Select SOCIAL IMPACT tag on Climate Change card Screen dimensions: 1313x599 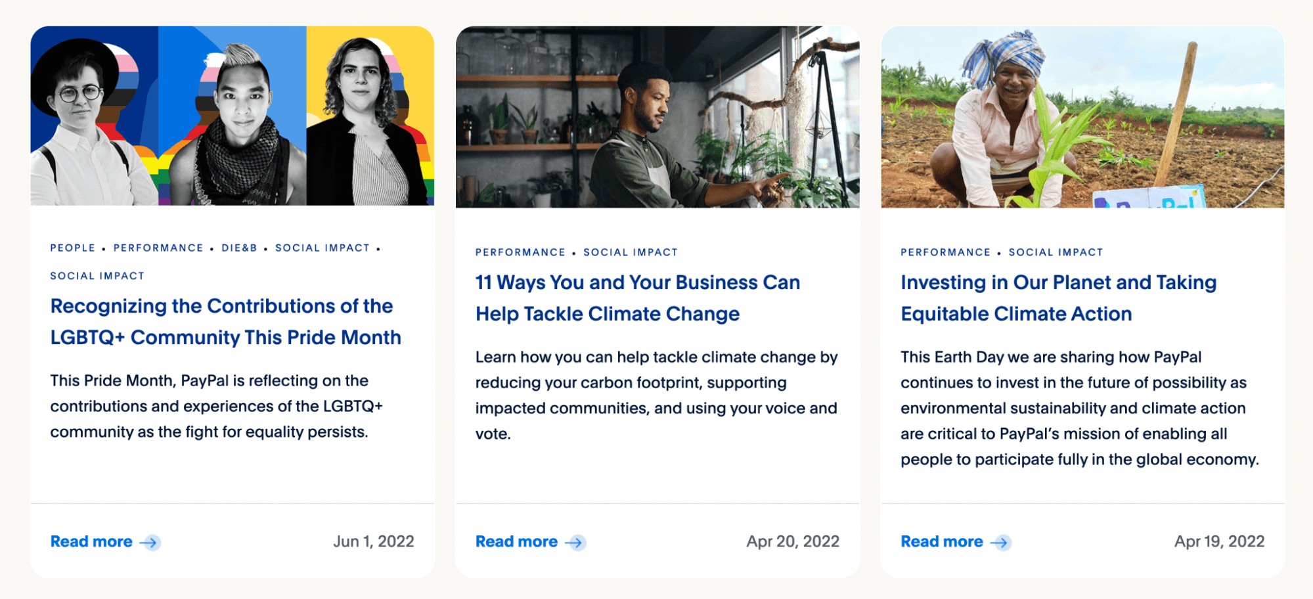631,252
